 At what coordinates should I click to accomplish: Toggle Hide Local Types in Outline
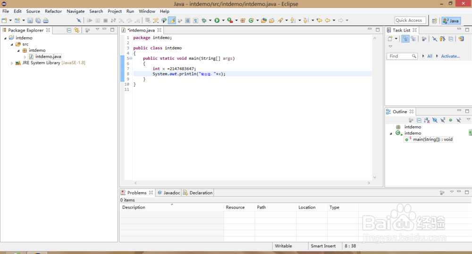[x=458, y=120]
